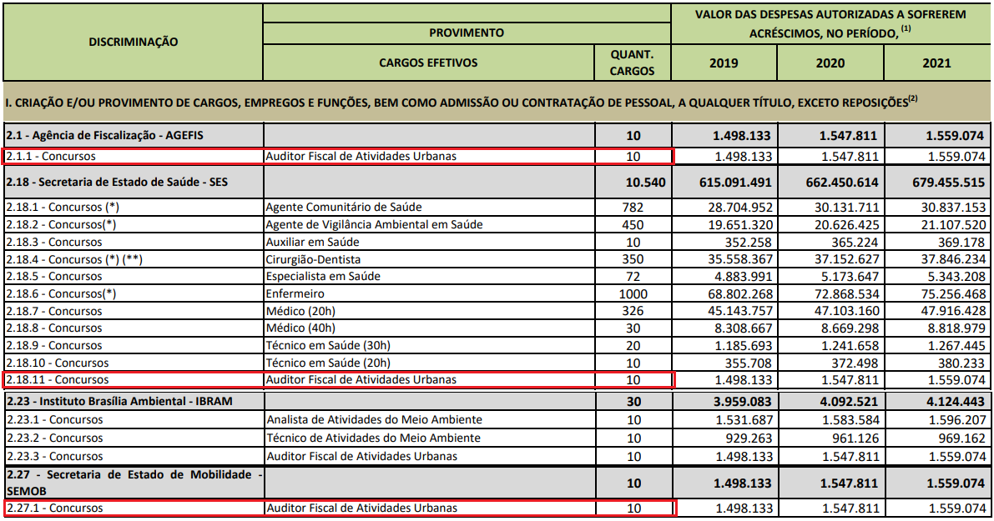This screenshot has height=521, width=994.
Task: Select the value 5.343.208
Action: coord(957,277)
